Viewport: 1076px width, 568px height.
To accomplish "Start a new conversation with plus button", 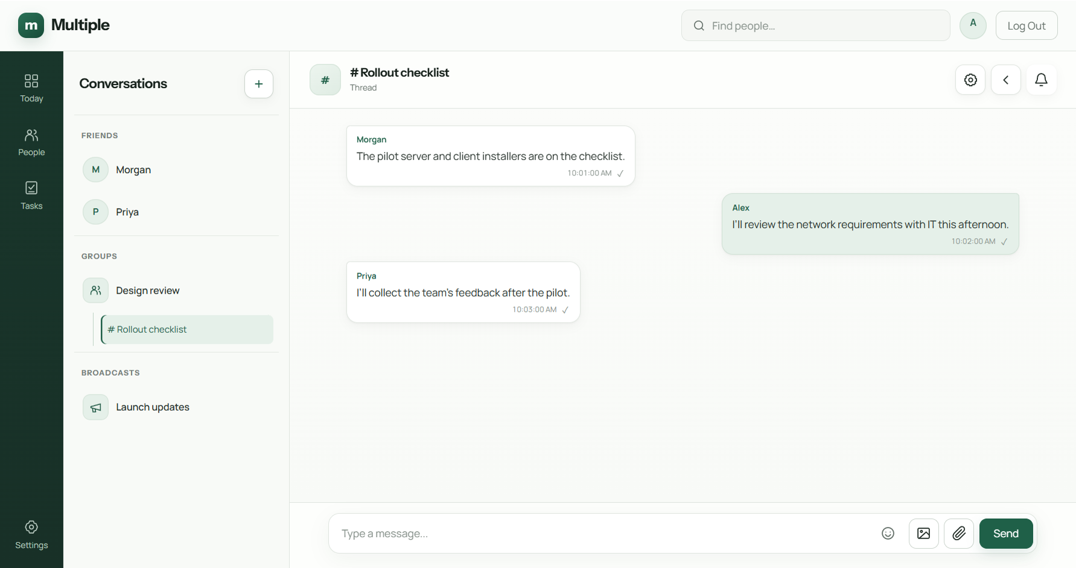I will [x=259, y=84].
